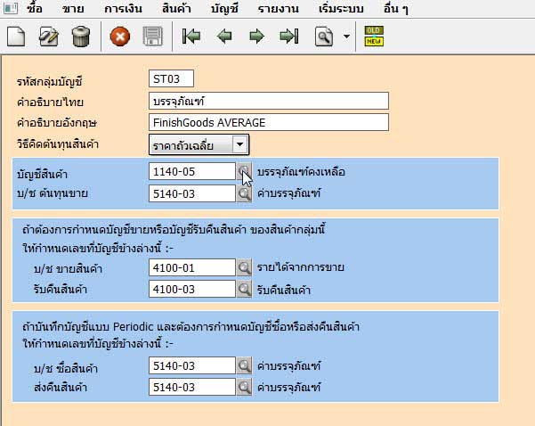
Task: Click the บ/ช ต้นทุนขาย code field
Action: tap(192, 193)
